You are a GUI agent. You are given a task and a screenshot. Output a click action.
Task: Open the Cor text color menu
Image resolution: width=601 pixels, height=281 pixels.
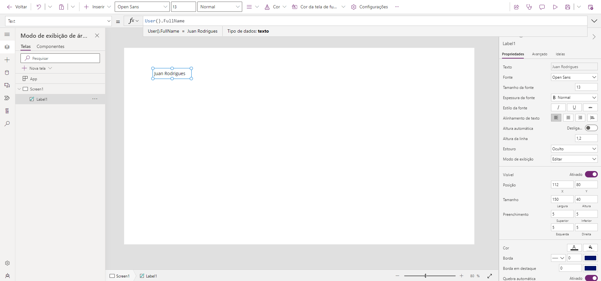coord(276,7)
